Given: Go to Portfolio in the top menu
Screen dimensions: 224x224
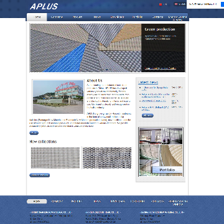Looking at the screenshot, I should pyautogui.click(x=138, y=17).
